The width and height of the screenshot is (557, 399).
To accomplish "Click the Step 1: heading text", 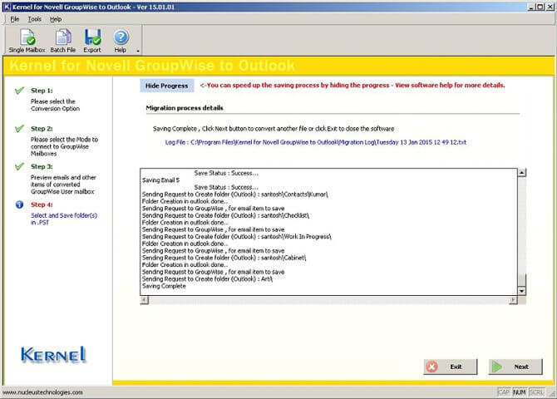I will (x=42, y=91).
